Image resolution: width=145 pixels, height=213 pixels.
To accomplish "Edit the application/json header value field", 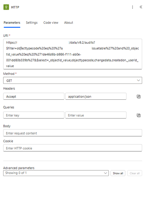I will (x=96, y=96).
